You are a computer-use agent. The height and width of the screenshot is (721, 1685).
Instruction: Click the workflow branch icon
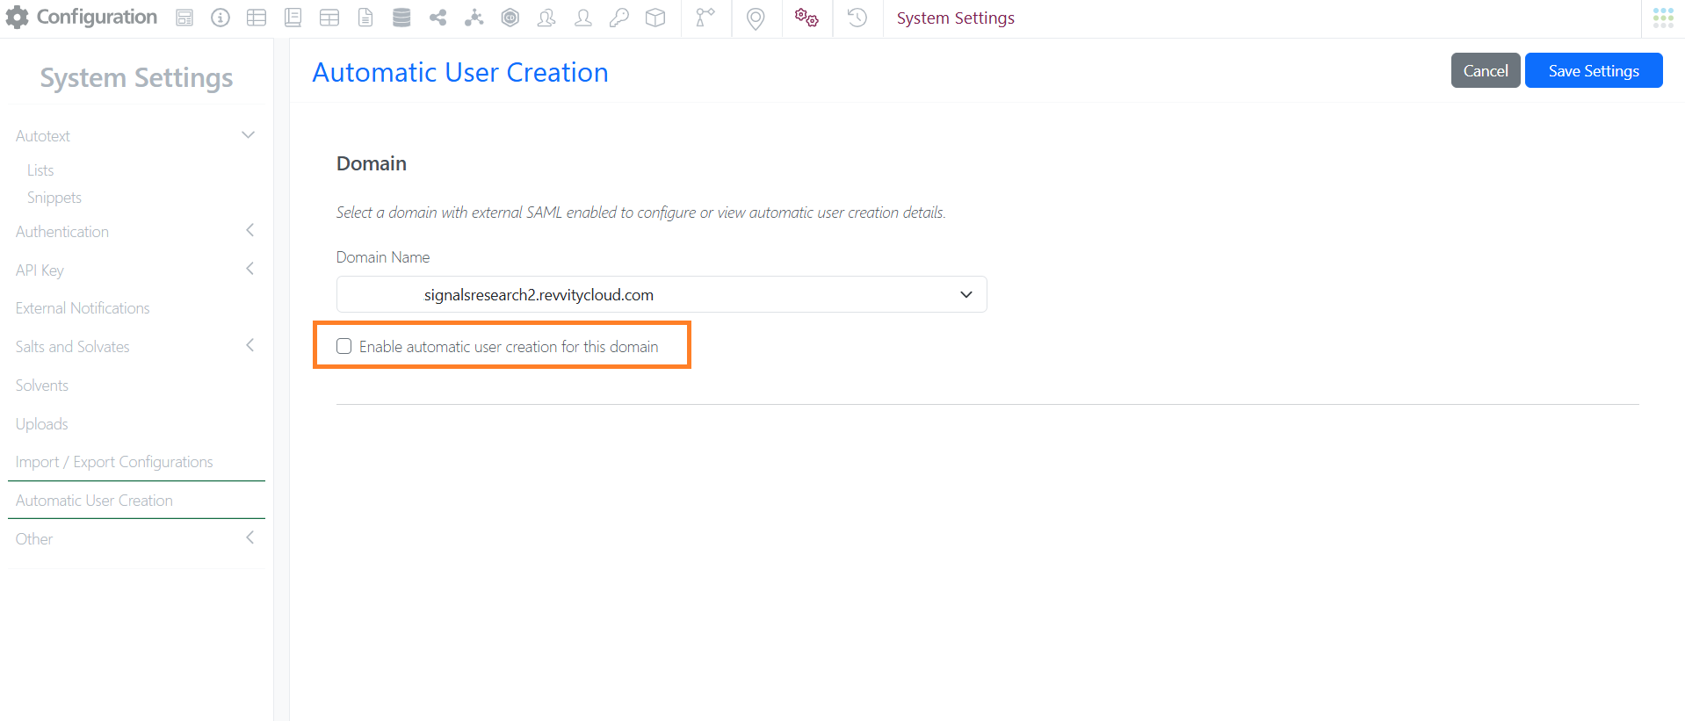point(705,18)
